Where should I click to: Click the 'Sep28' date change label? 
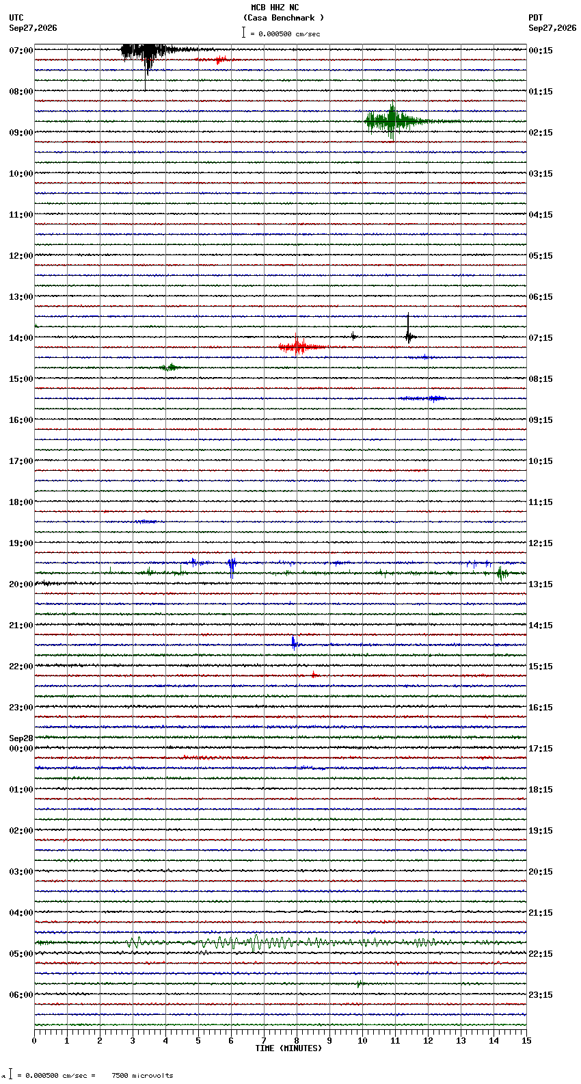(21, 738)
